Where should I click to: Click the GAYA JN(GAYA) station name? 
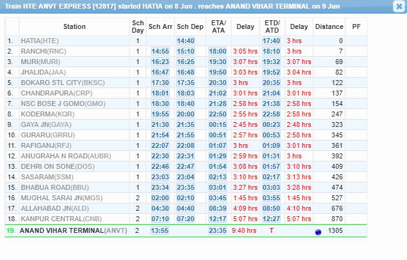point(46,124)
